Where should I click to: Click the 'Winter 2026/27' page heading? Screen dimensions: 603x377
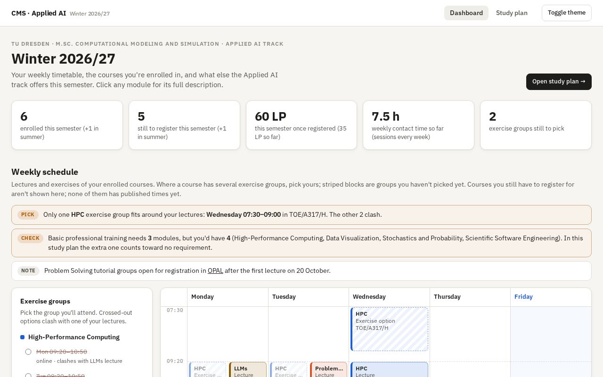pos(63,58)
